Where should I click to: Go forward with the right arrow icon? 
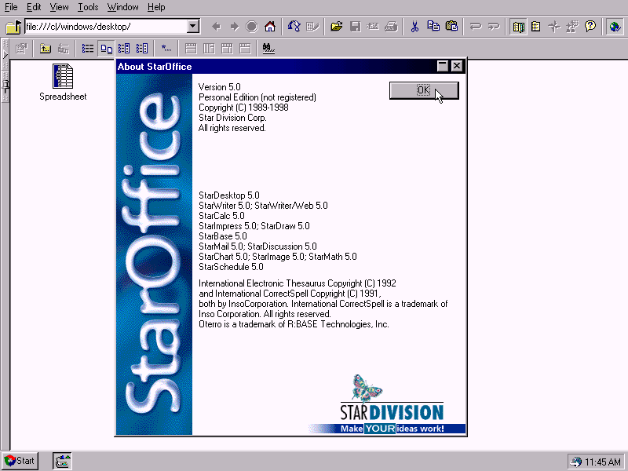click(234, 27)
